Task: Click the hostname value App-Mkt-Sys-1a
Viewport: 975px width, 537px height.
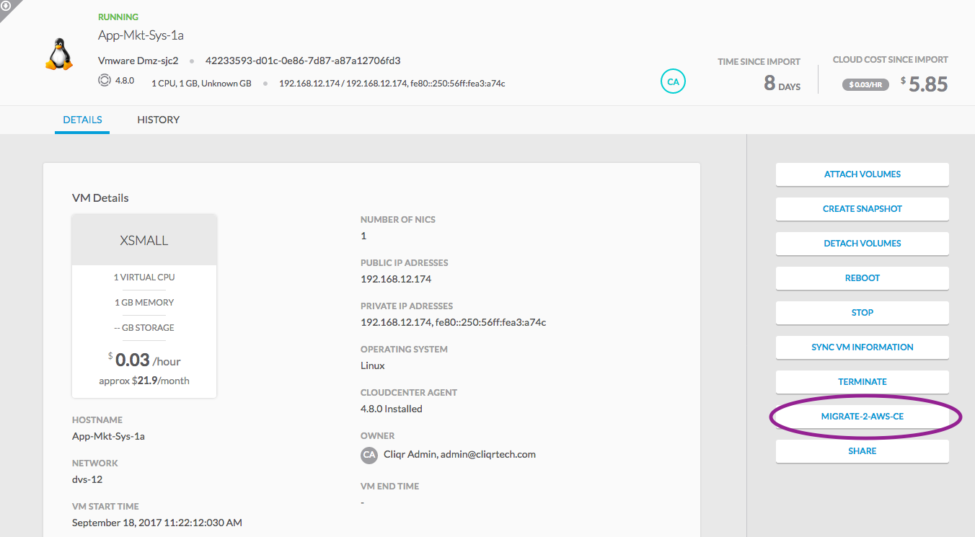Action: (x=108, y=436)
